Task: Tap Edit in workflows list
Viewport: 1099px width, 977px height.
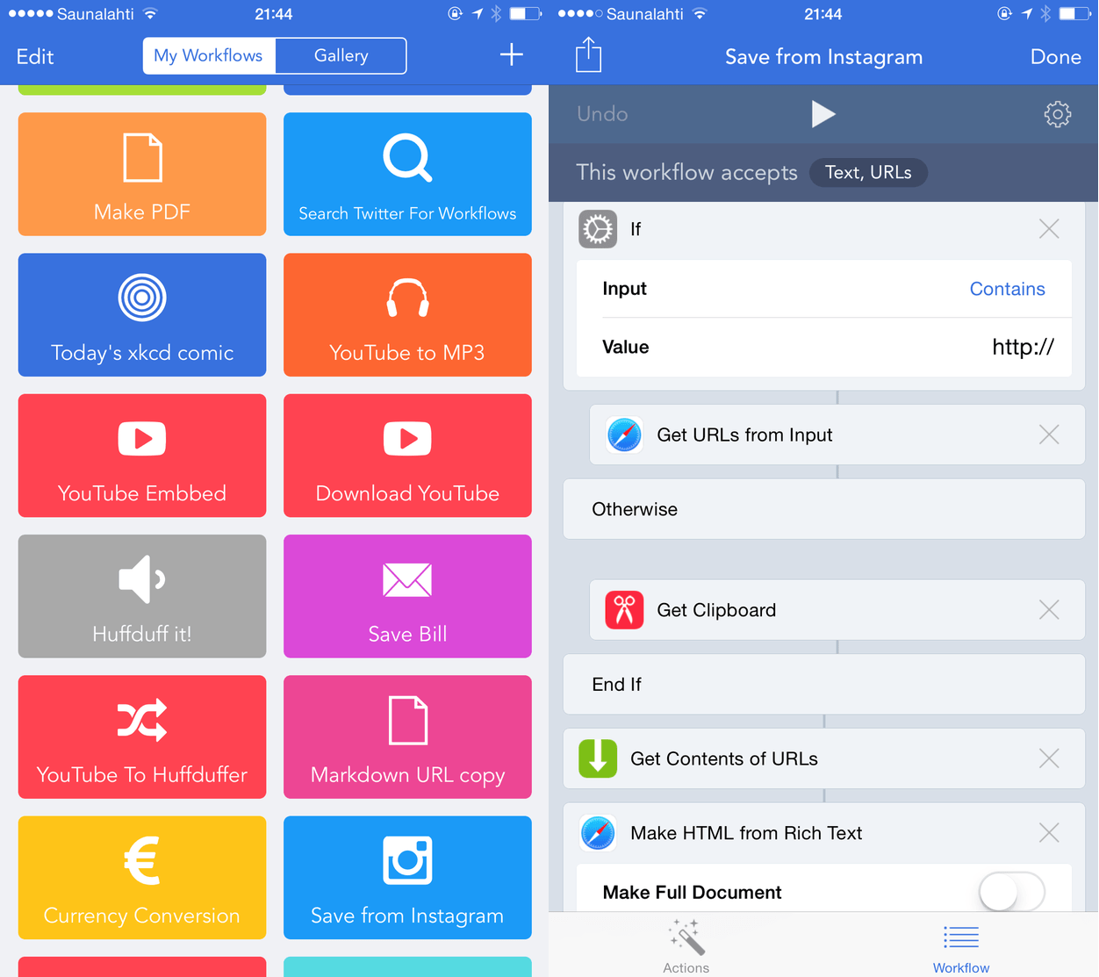Action: [35, 56]
